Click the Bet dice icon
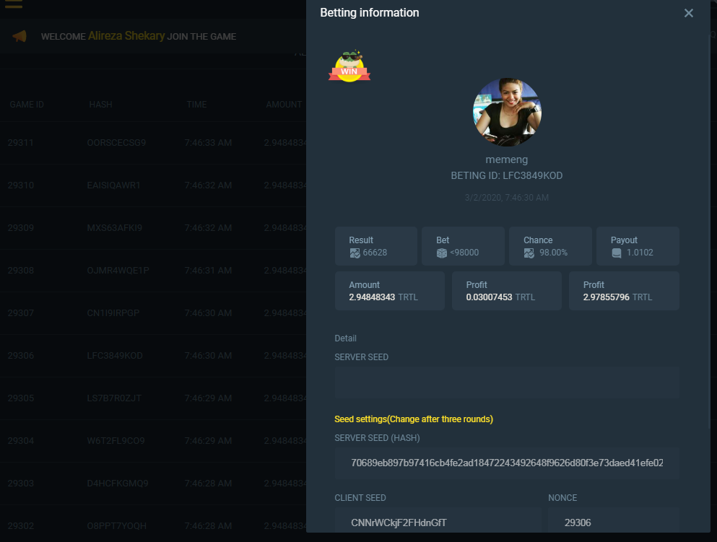 (442, 253)
